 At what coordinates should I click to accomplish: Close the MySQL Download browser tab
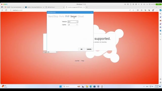click(x=43, y=7)
